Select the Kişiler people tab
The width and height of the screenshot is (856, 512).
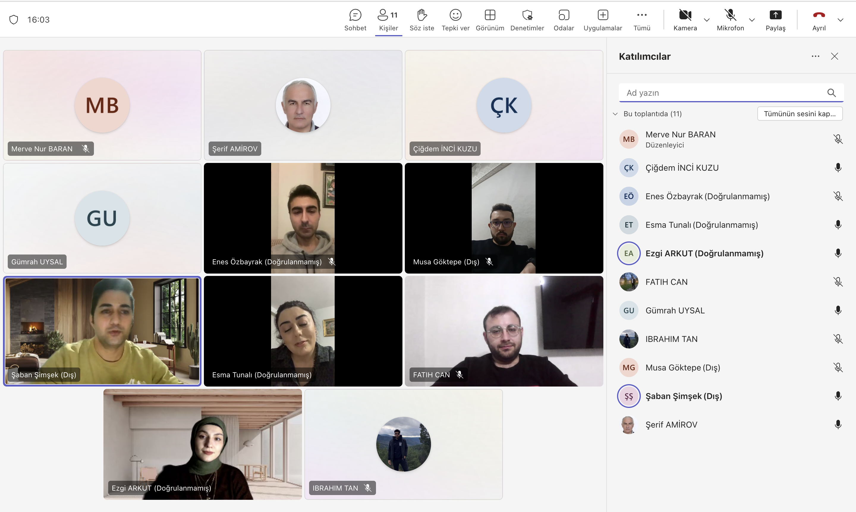point(388,15)
